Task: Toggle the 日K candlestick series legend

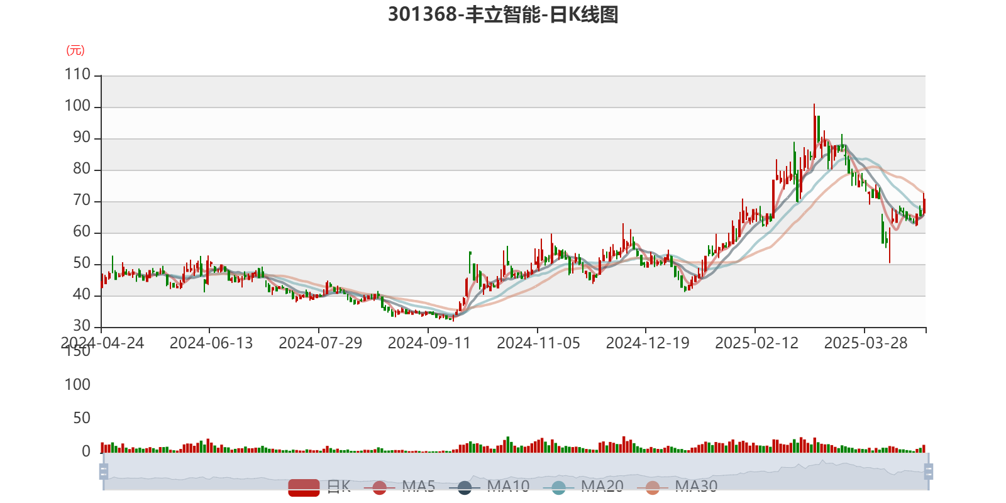Action: 319,487
